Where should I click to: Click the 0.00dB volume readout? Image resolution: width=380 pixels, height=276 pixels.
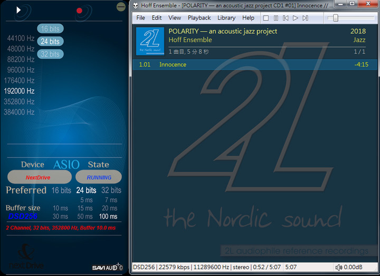pyautogui.click(x=353, y=267)
